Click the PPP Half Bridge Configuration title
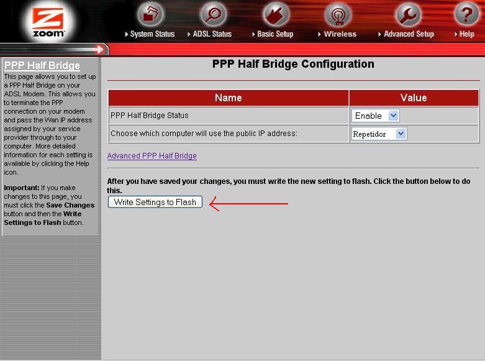This screenshot has height=361, width=485. pos(293,64)
